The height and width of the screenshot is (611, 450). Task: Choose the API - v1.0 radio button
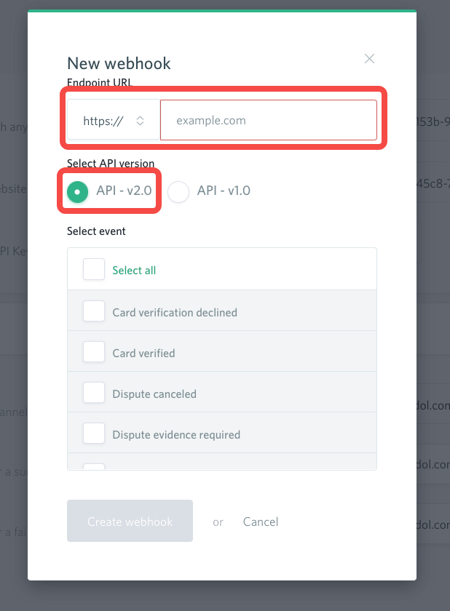point(178,191)
